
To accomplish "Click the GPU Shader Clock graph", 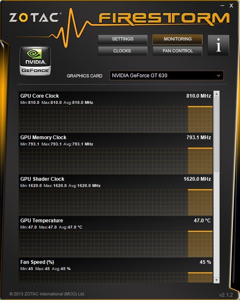I will (x=116, y=202).
